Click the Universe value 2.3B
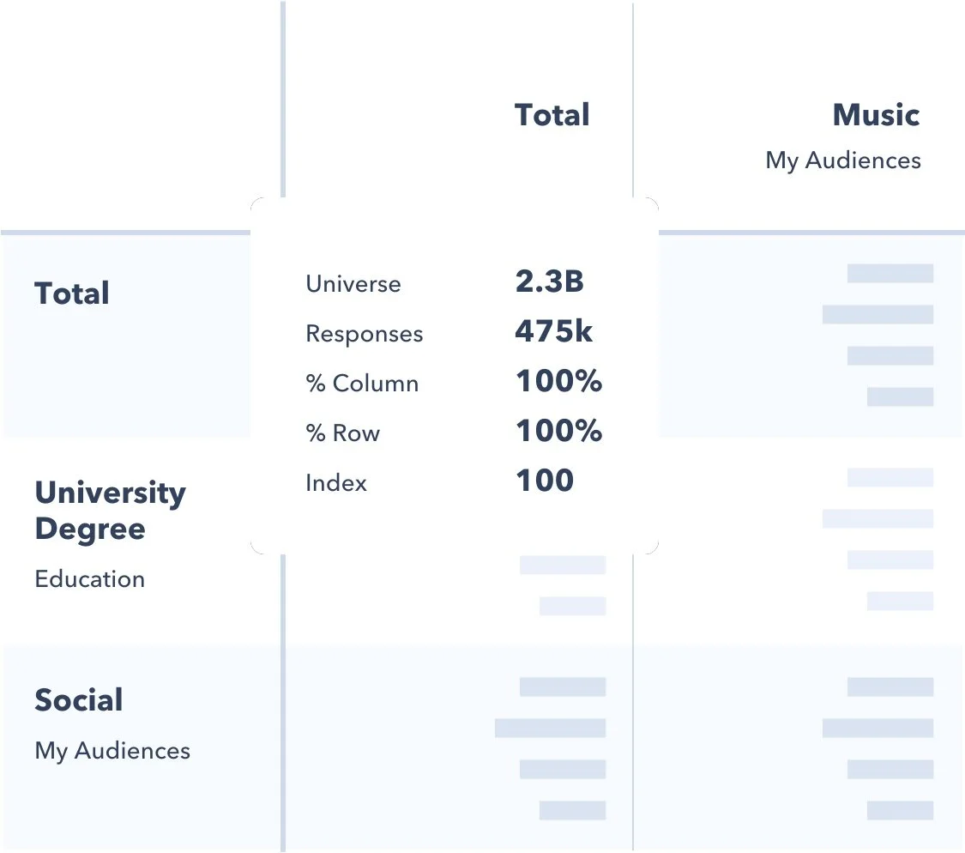 click(x=550, y=281)
